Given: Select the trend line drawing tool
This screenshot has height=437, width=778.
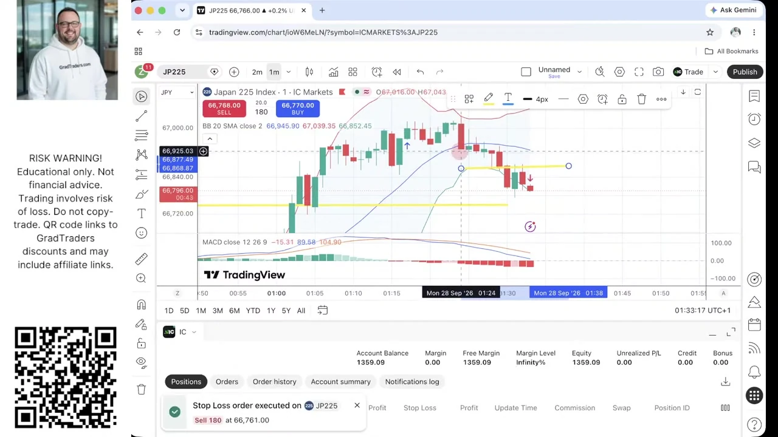Looking at the screenshot, I should coord(142,115).
